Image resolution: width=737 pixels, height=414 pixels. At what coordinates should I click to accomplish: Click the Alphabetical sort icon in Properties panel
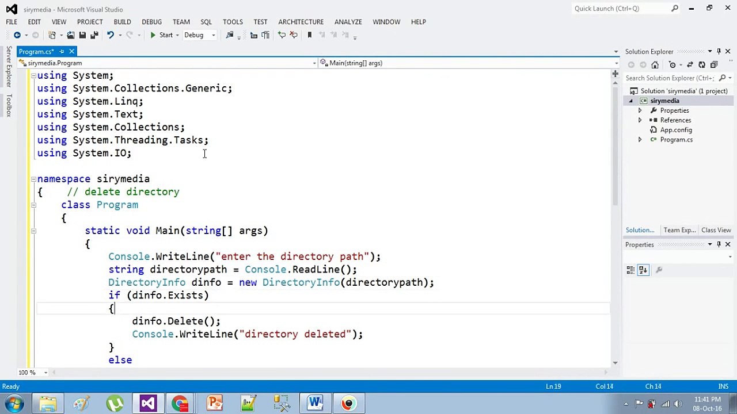643,270
